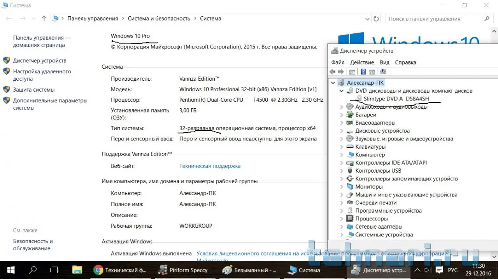This screenshot has height=279, width=498.
Task: Open Task View from the taskbar
Action: click(x=55, y=270)
